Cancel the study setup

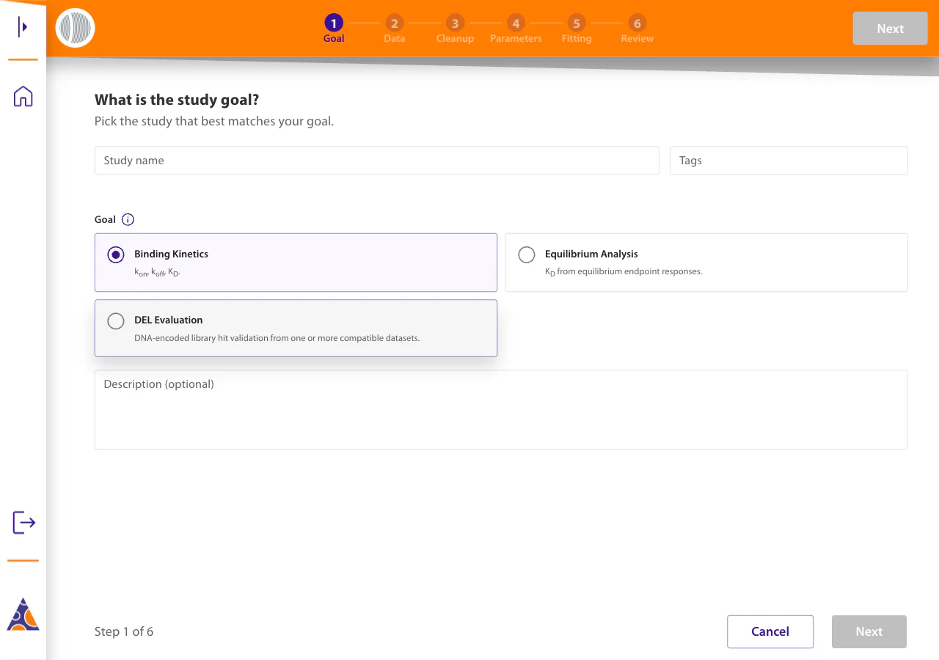[x=770, y=631]
